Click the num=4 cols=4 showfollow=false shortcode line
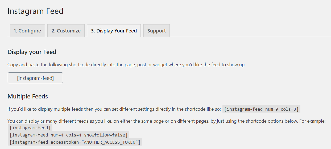This screenshot has height=149, width=331. click(69, 135)
